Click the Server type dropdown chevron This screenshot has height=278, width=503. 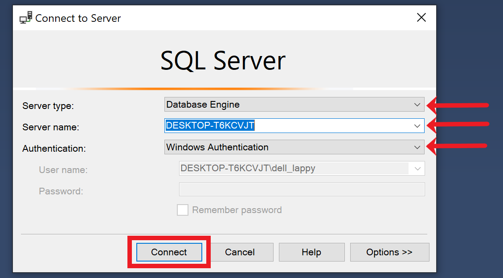417,105
